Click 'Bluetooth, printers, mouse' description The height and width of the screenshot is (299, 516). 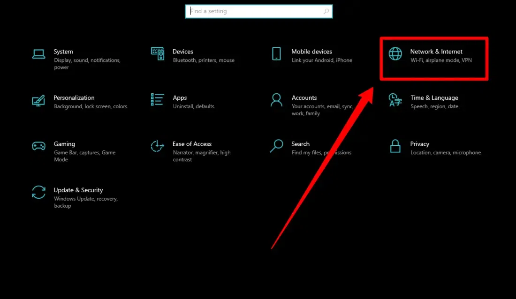204,60
